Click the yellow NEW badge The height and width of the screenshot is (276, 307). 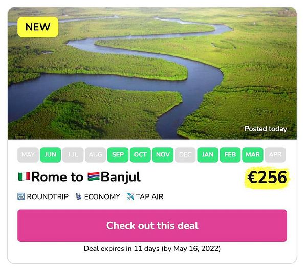pyautogui.click(x=38, y=27)
